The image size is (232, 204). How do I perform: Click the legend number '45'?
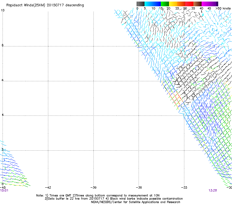[209, 8]
